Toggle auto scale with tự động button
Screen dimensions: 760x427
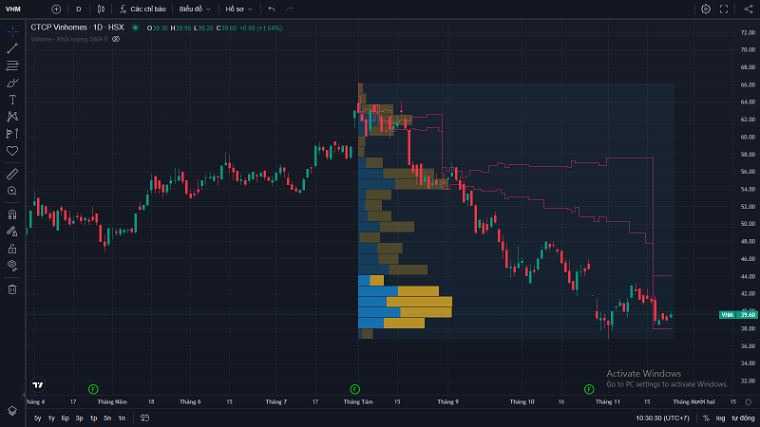click(x=742, y=418)
